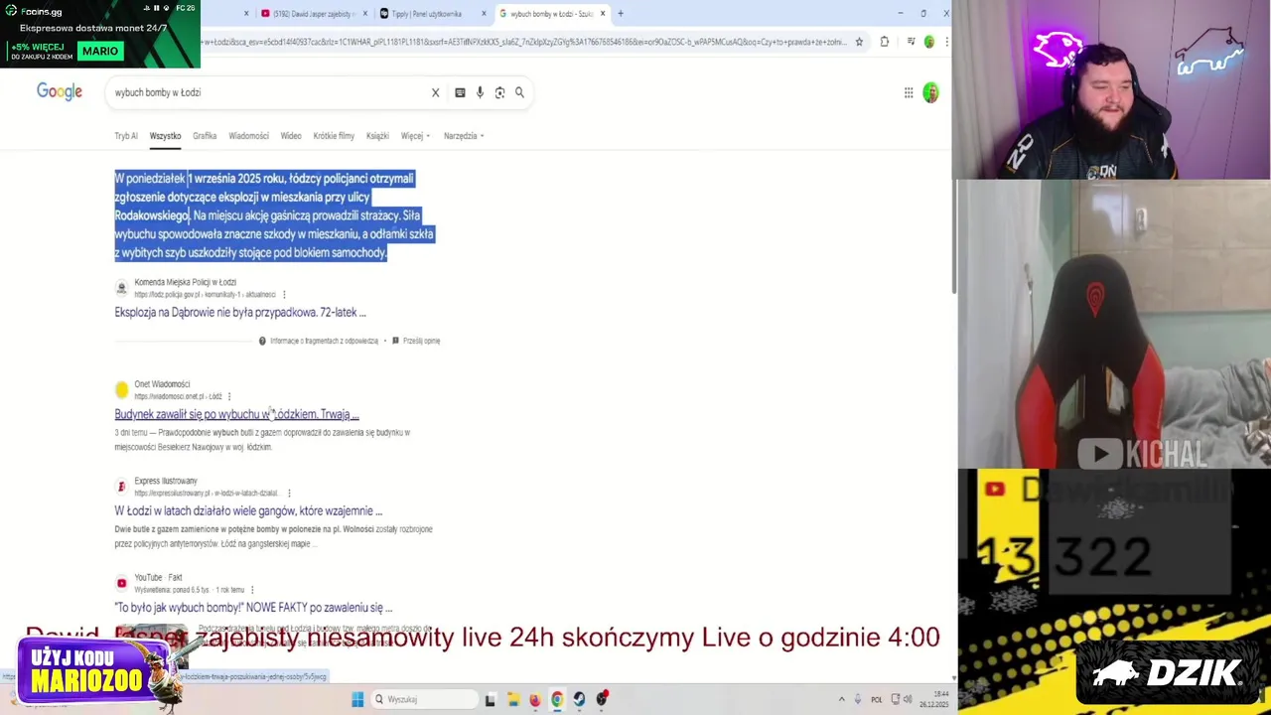Select the 'Wszystko' results tab
Image resolution: width=1271 pixels, height=715 pixels.
pos(166,136)
